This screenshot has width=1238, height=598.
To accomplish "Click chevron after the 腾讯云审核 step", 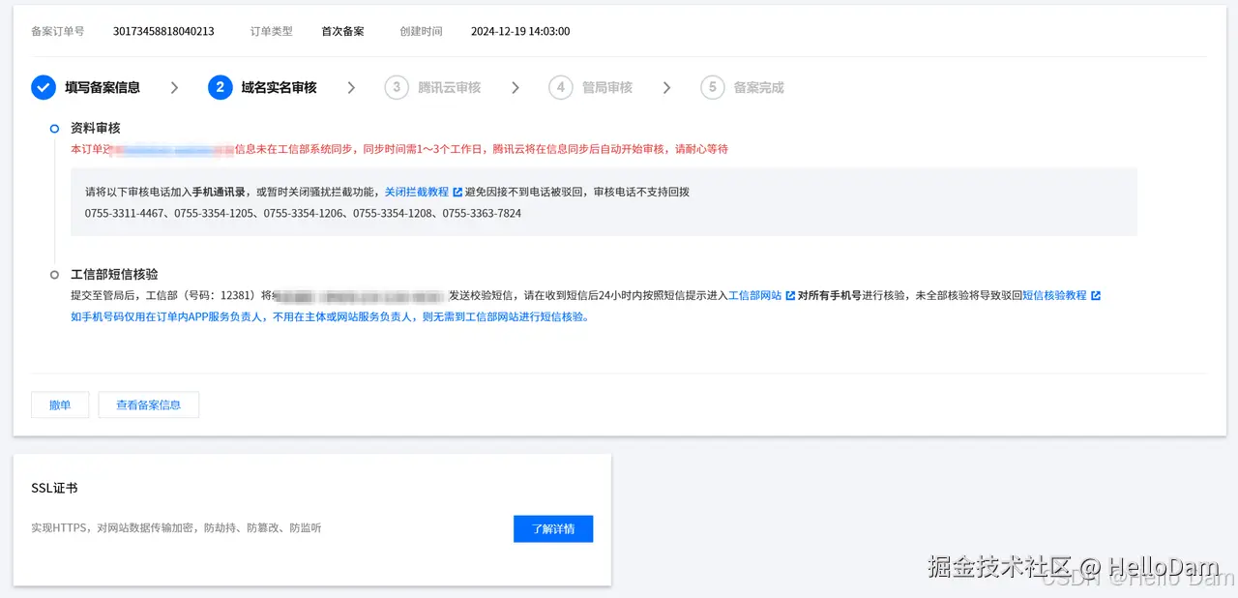I will [x=516, y=87].
